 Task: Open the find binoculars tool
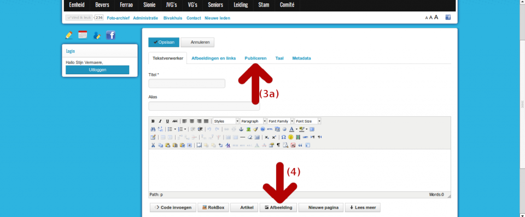tap(153, 129)
